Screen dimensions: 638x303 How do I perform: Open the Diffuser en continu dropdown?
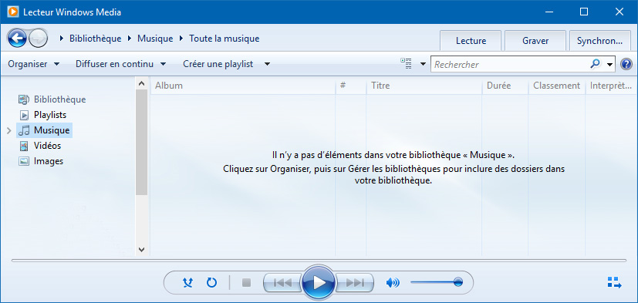tap(121, 64)
